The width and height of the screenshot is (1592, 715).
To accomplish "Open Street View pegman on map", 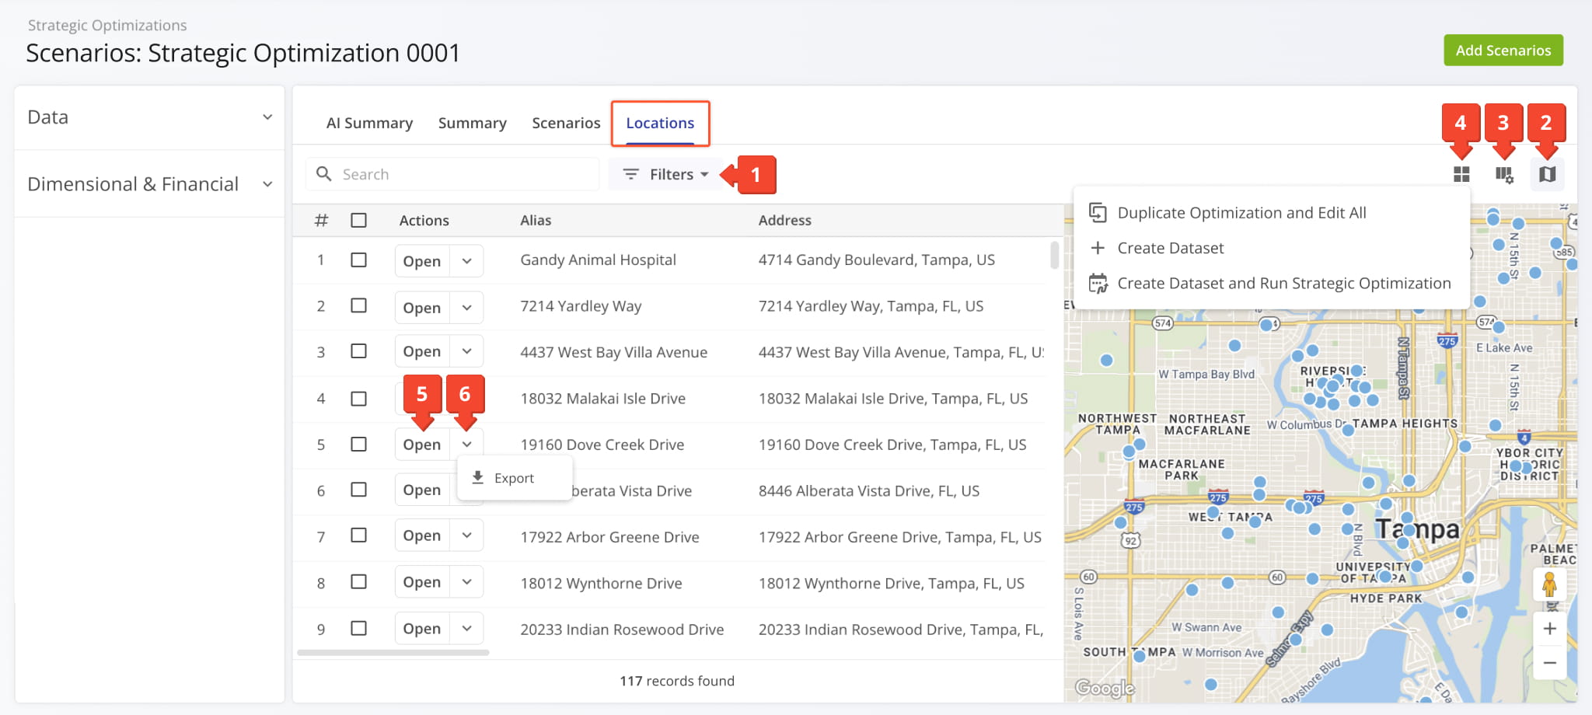I will (1549, 584).
